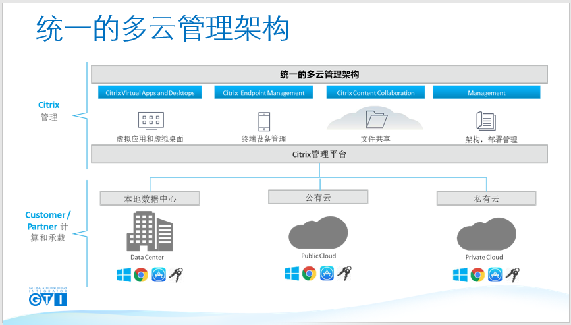This screenshot has width=571, height=325.
Task: Click Chrome icon under Public Cloud
Action: point(309,273)
